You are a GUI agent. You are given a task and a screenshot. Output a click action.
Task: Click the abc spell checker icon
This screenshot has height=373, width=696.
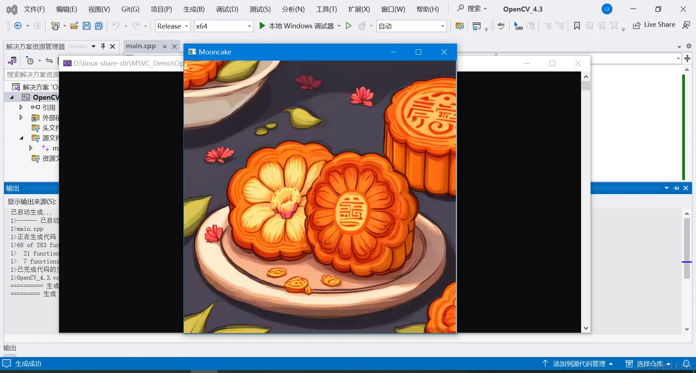tap(501, 26)
